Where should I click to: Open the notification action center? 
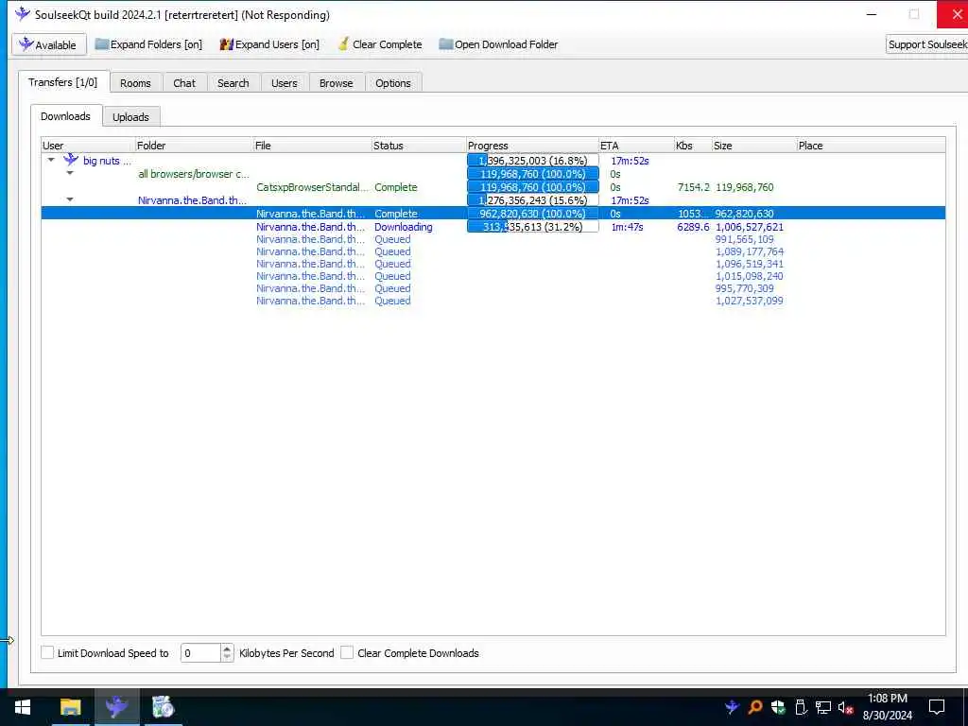click(x=937, y=707)
